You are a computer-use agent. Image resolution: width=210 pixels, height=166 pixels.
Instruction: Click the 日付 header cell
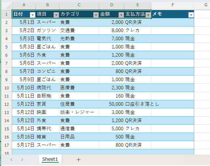(24, 14)
